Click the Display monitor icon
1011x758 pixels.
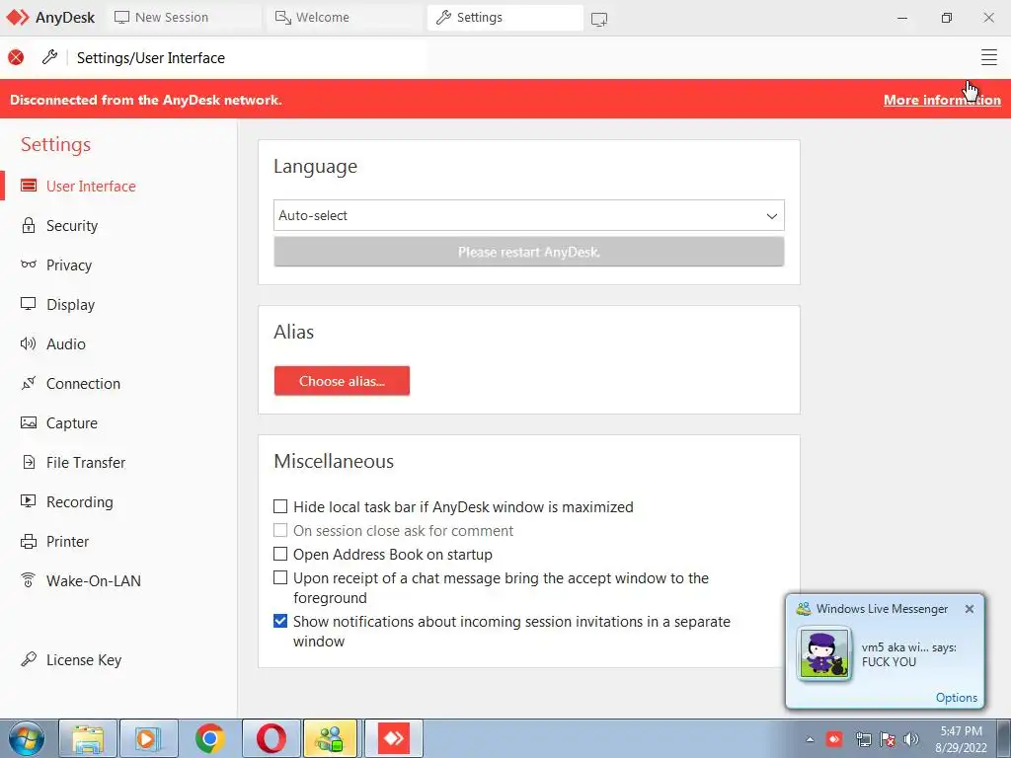(x=29, y=304)
